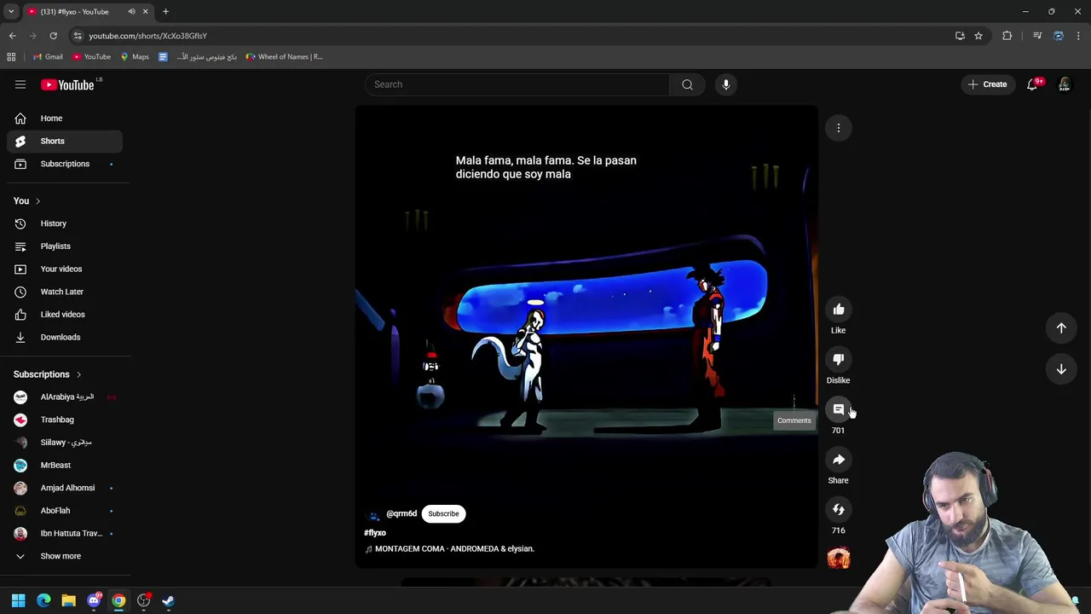Open History in the sidebar
Image resolution: width=1091 pixels, height=614 pixels.
(x=65, y=223)
